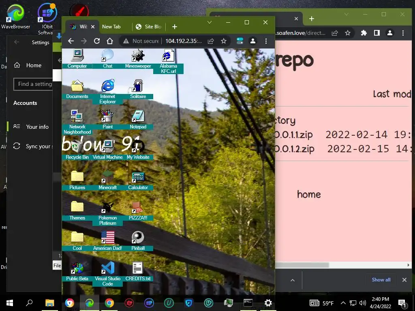Open the tab search chevron in the front browser
Image resolution: width=415 pixels, height=311 pixels.
click(x=210, y=23)
